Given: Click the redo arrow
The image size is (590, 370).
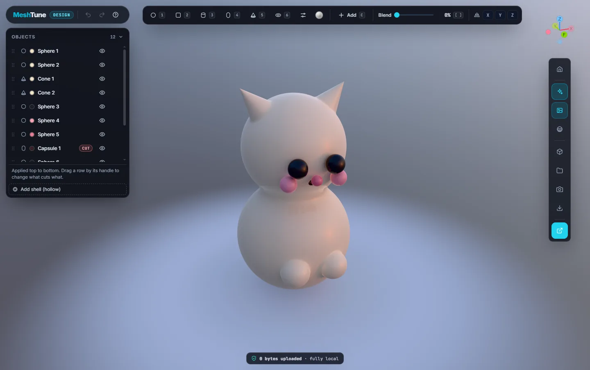Looking at the screenshot, I should pyautogui.click(x=102, y=15).
